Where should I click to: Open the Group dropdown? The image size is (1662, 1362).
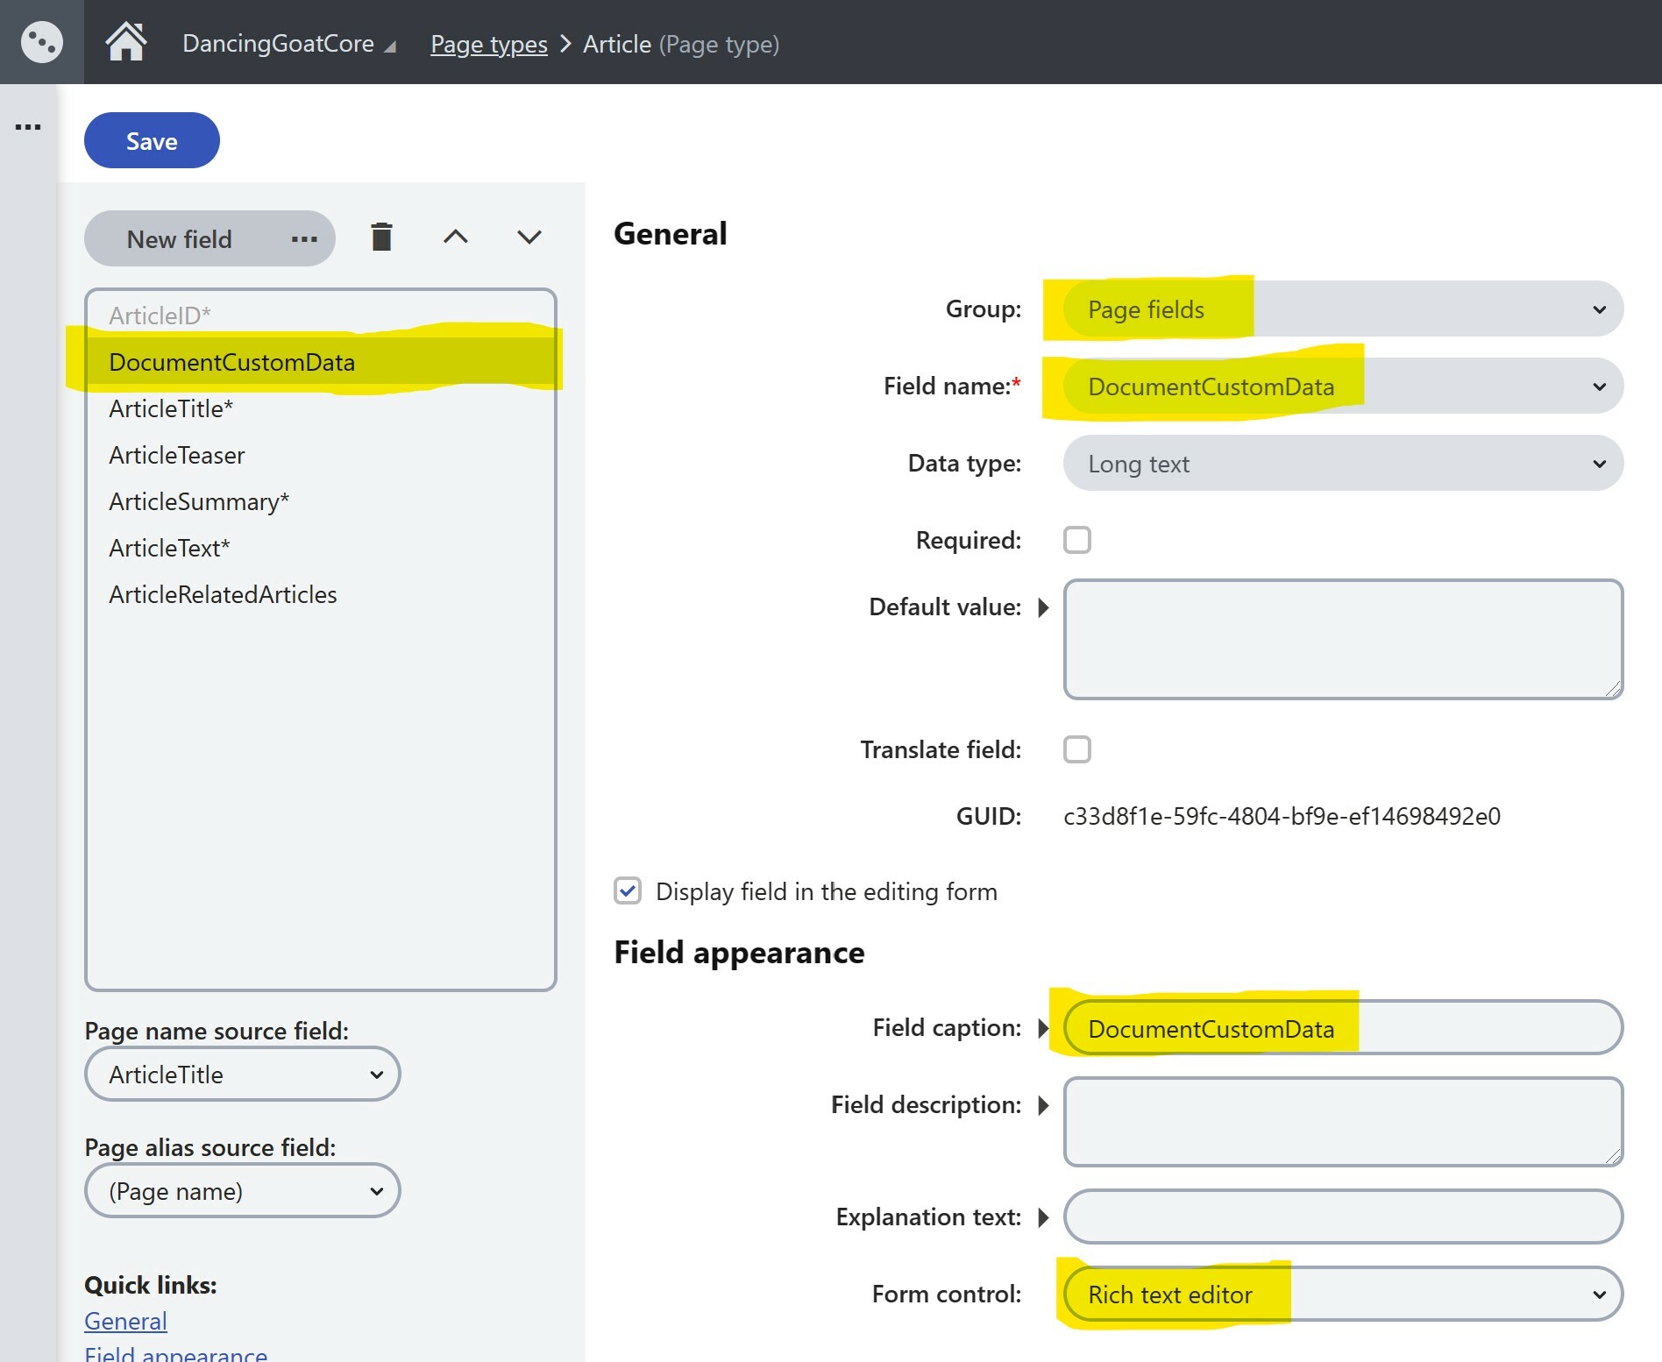[1343, 309]
